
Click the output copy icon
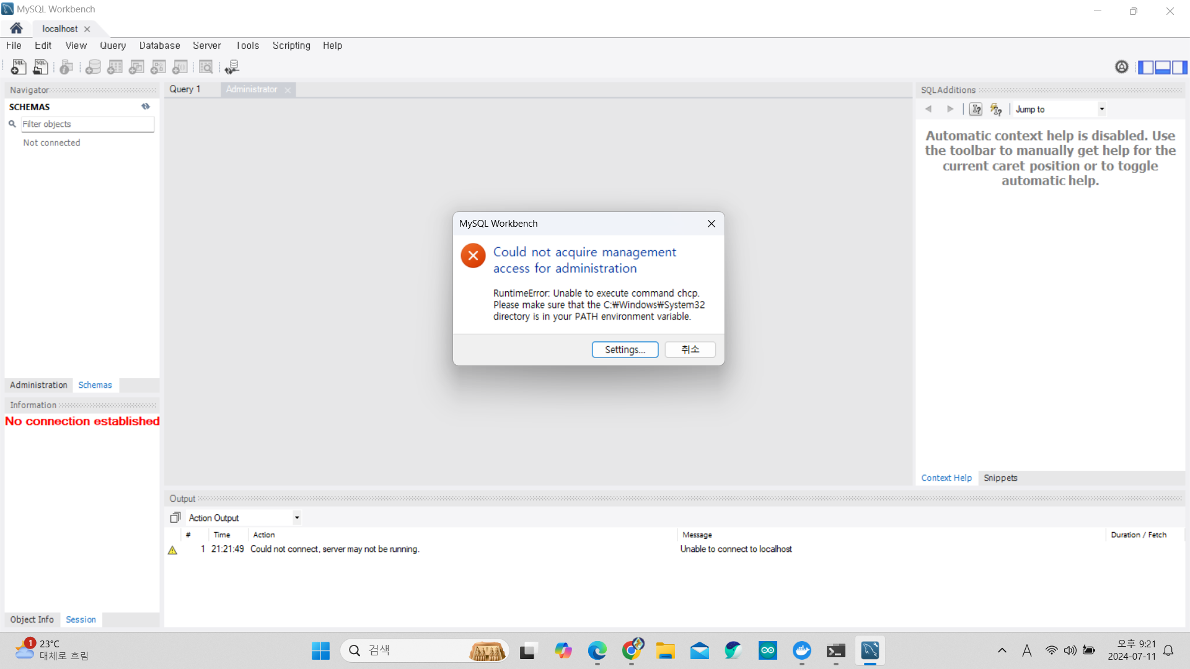point(175,517)
